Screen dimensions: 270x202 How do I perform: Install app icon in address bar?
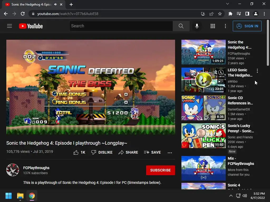(x=203, y=14)
